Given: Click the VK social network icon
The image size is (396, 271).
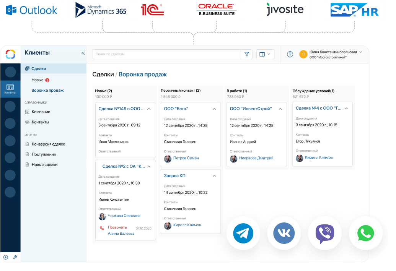Looking at the screenshot, I should click(284, 233).
